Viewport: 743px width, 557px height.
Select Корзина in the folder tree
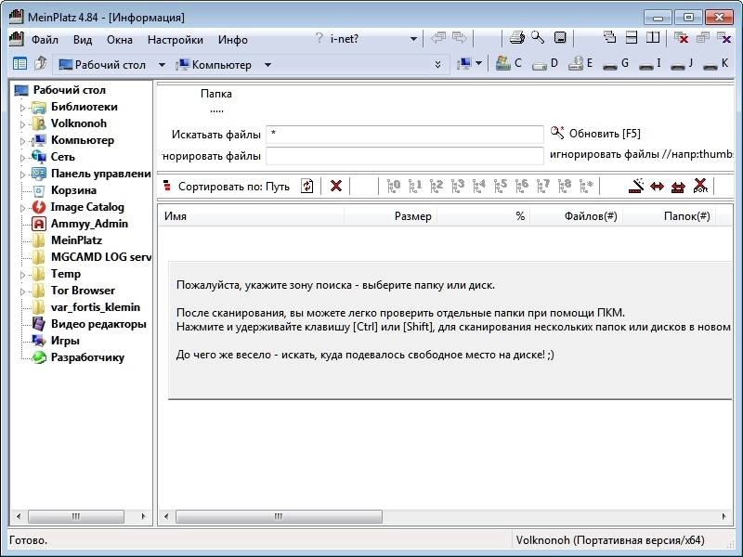click(73, 190)
